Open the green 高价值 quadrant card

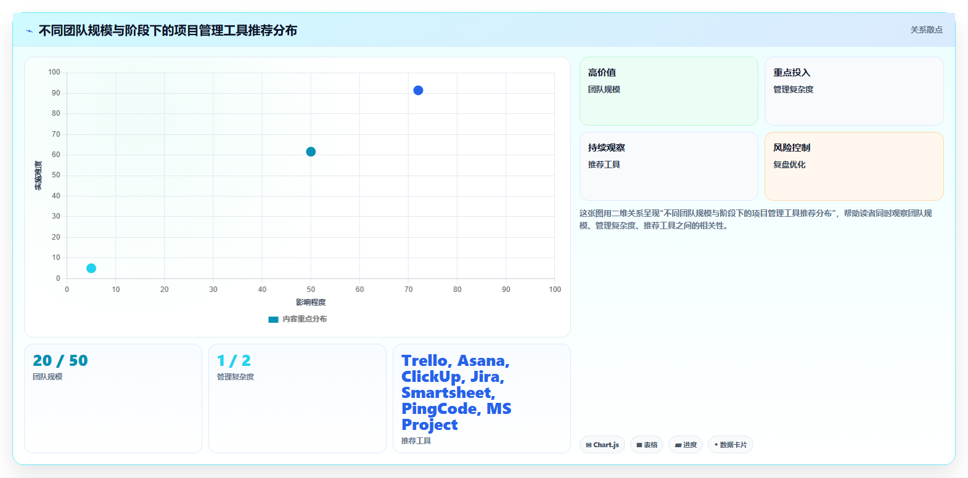pos(669,91)
